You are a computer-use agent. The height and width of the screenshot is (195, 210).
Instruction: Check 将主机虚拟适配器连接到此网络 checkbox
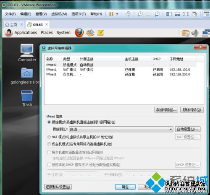[49, 152]
